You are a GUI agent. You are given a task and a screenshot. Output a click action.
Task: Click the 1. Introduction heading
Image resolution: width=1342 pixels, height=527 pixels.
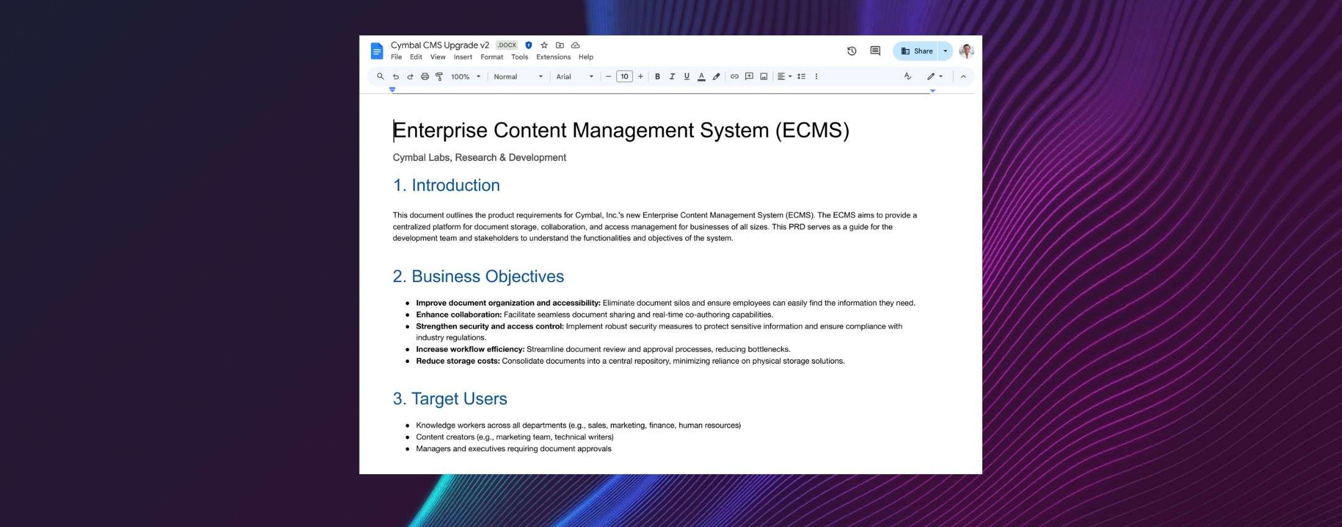[x=447, y=185]
